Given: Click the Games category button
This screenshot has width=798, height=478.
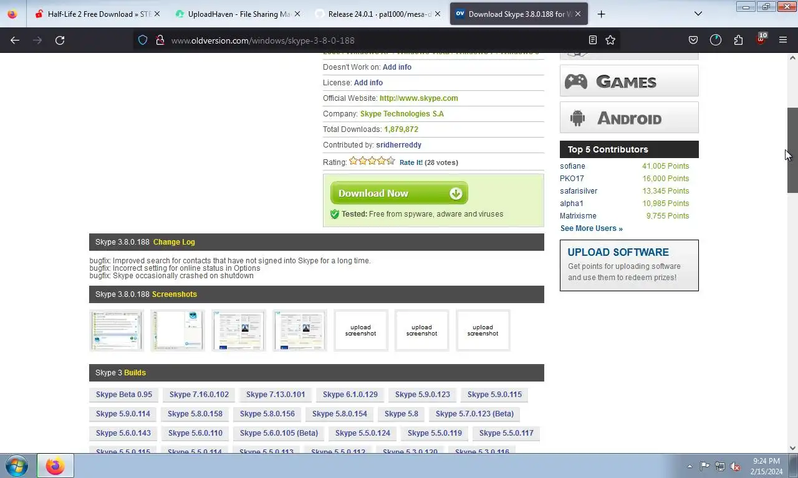Looking at the screenshot, I should (629, 81).
